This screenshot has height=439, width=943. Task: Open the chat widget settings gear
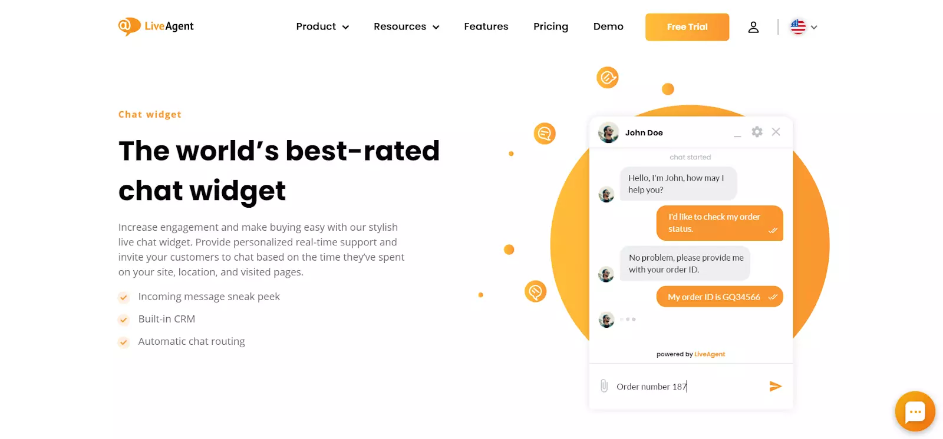coord(756,132)
